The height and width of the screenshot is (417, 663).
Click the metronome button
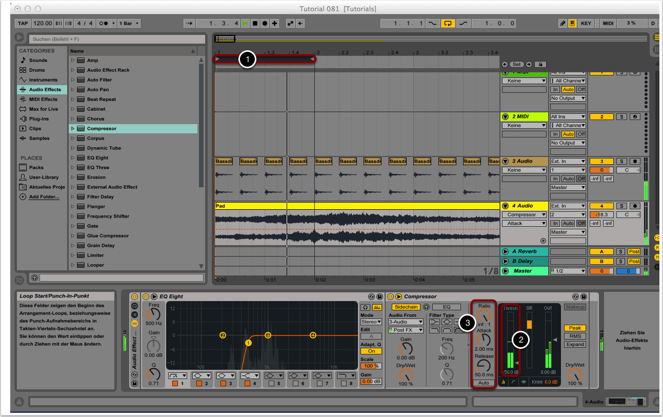104,24
